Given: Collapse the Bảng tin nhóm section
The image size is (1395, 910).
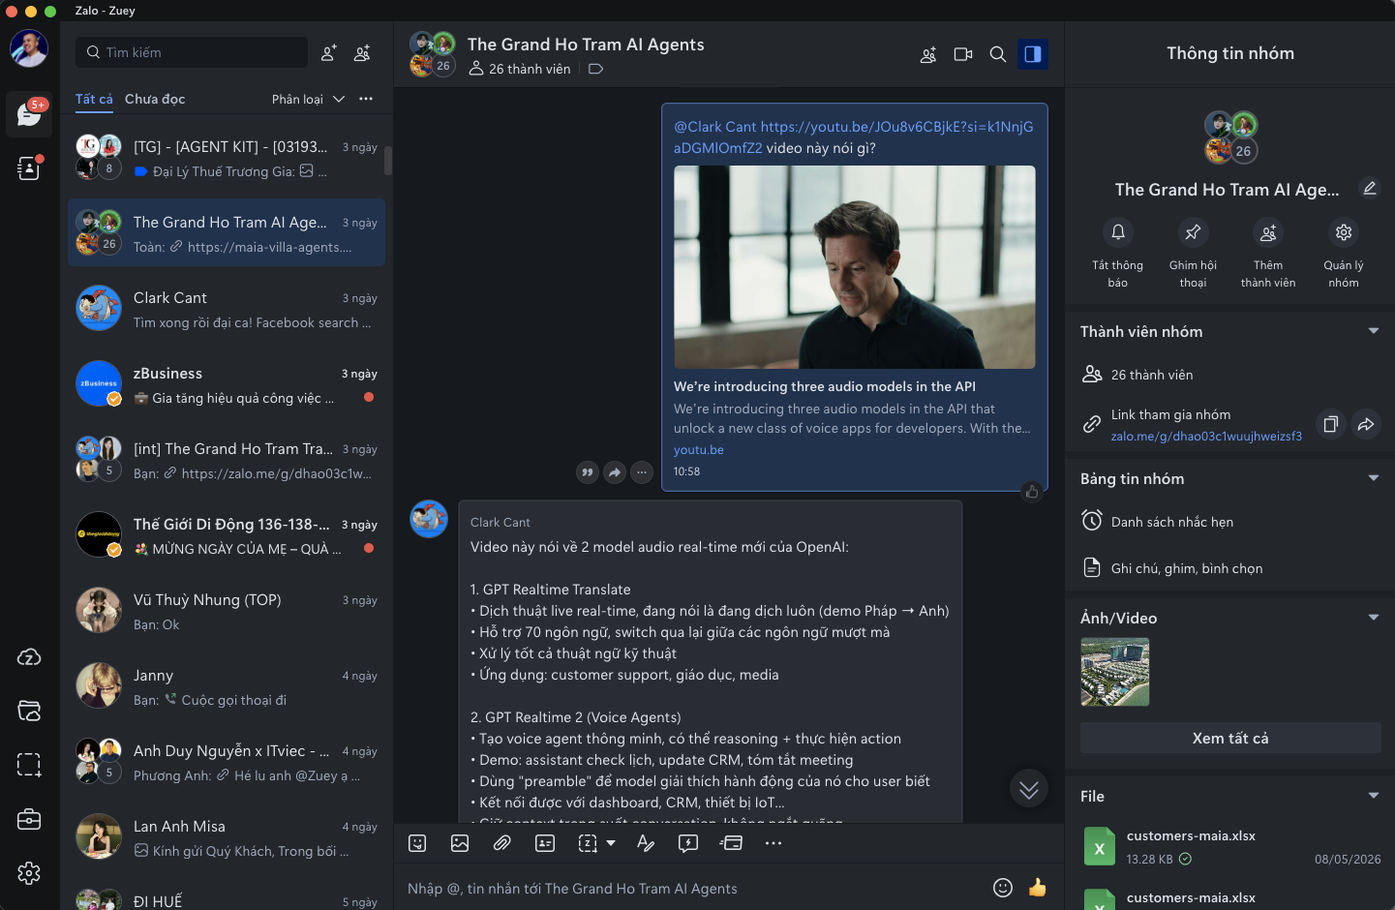Looking at the screenshot, I should click(x=1374, y=478).
